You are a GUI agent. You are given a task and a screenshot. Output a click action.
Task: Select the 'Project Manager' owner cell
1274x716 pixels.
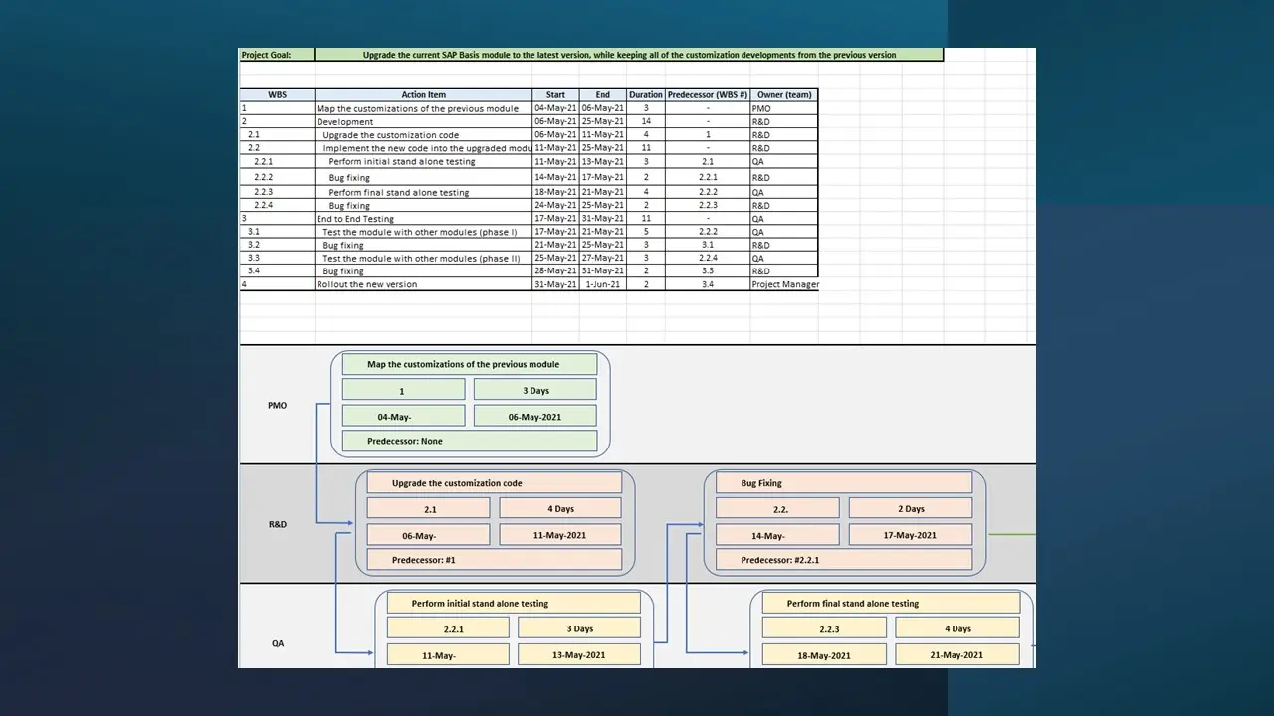tap(784, 284)
